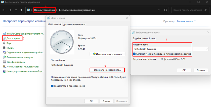The height and width of the screenshot is (107, 211).
Task: Click the Sound (Звук) icon
Action: [4, 43]
